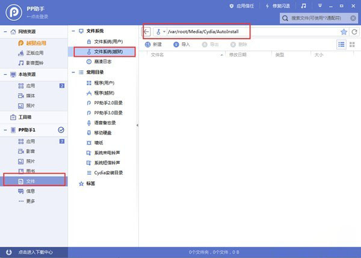Select 文件系统(用户) in the tree

(103, 42)
